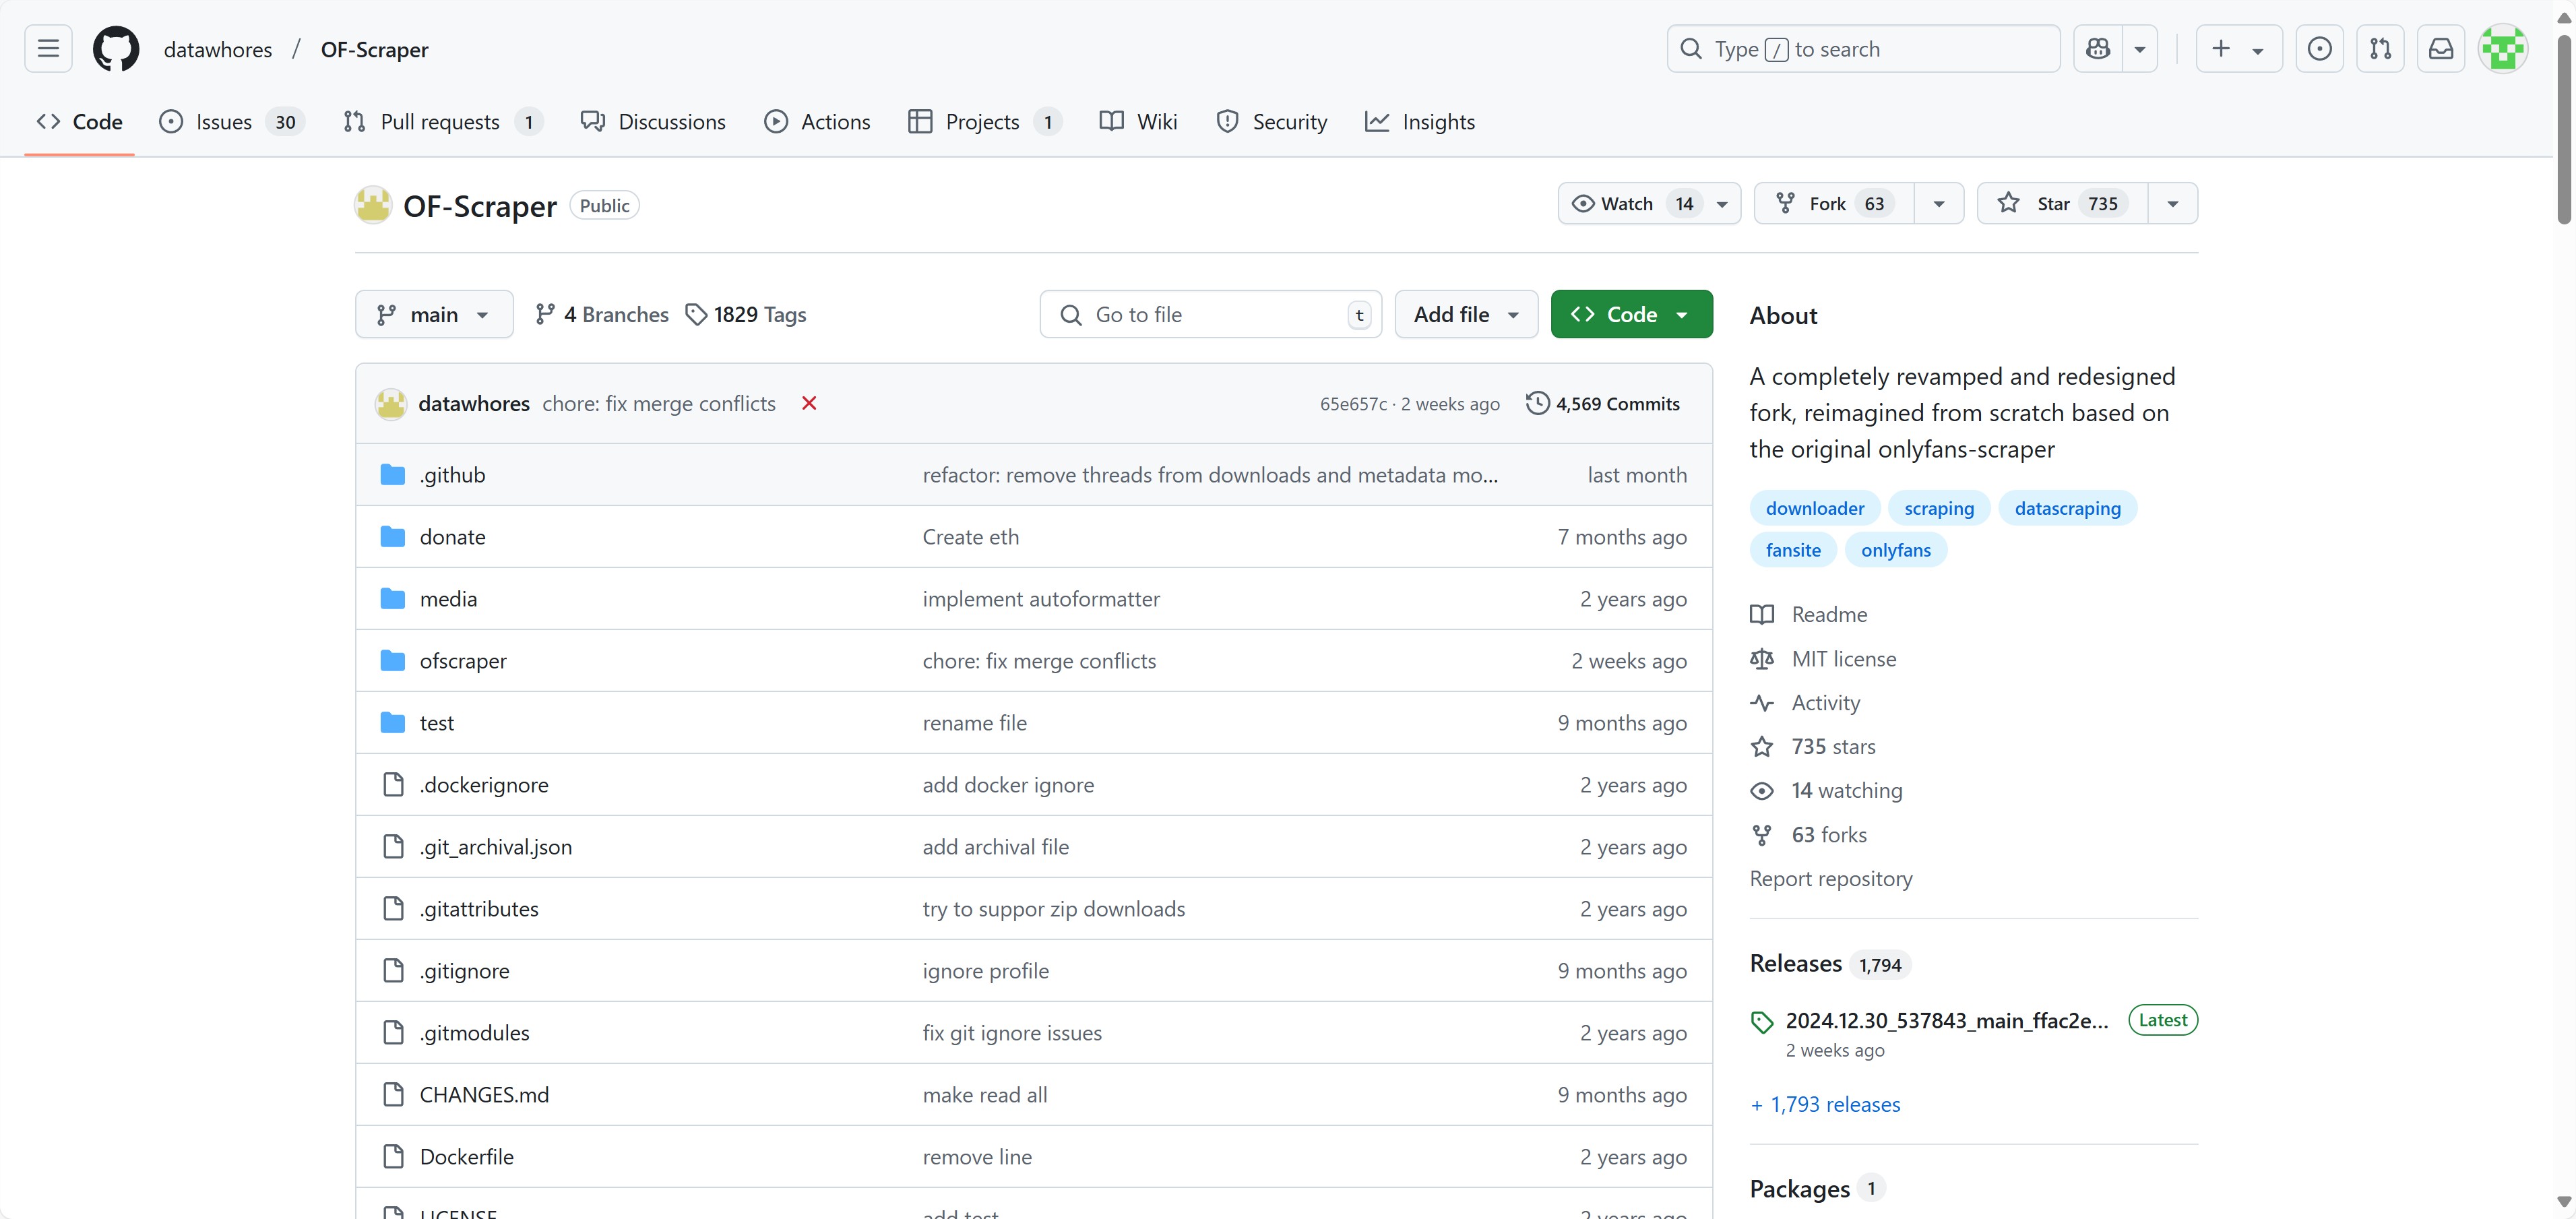The width and height of the screenshot is (2576, 1219).
Task: Open the Activity link in About
Action: pyautogui.click(x=1825, y=702)
